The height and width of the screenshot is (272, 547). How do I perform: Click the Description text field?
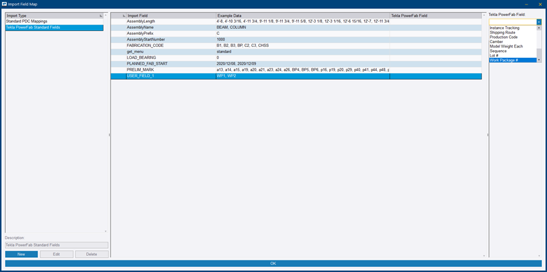click(x=57, y=245)
